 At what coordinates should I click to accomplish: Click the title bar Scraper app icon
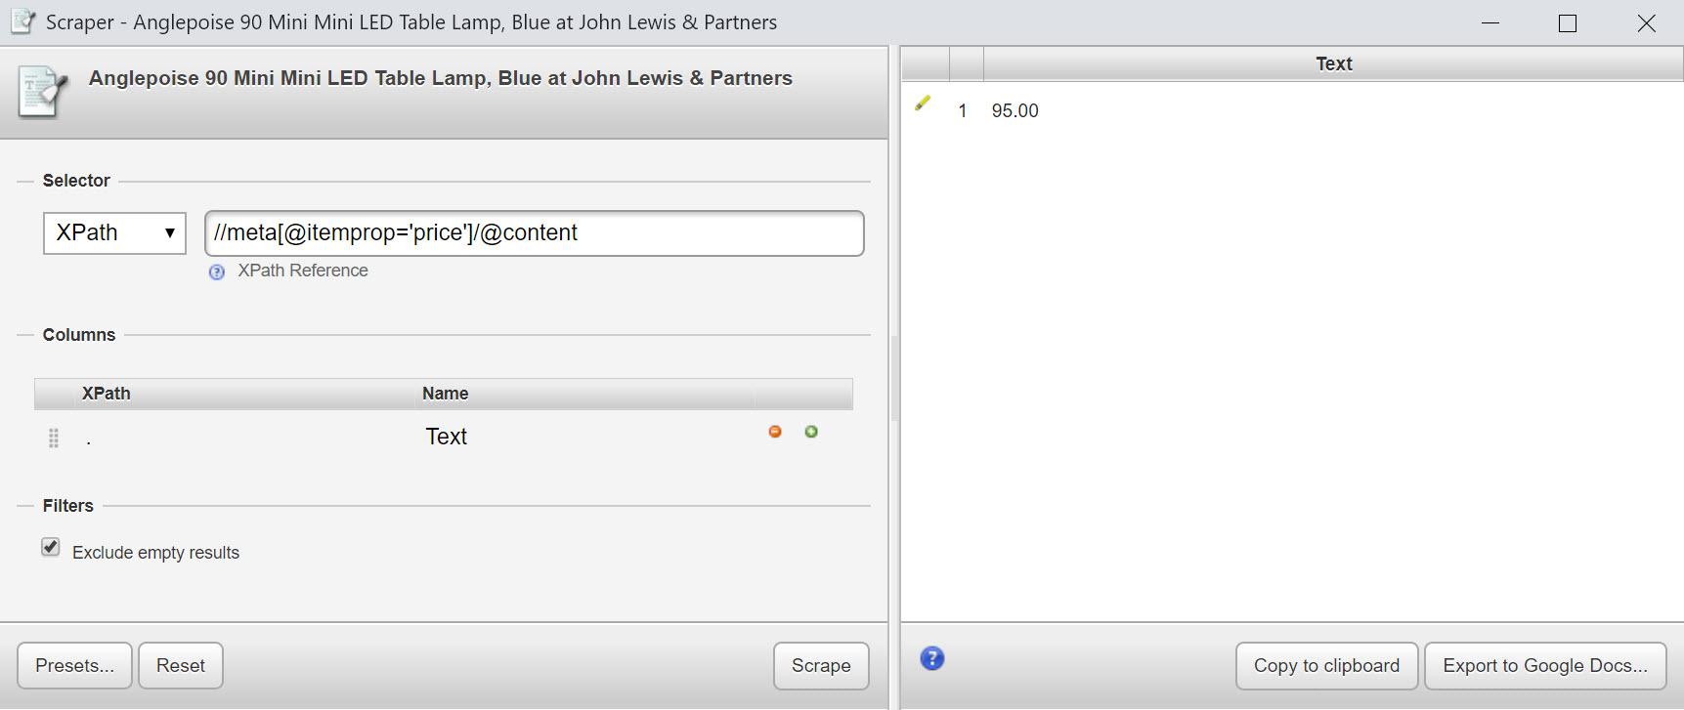click(x=23, y=21)
